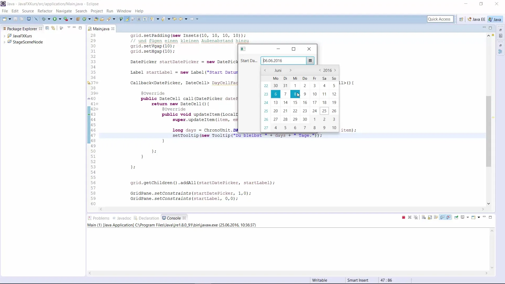This screenshot has width=505, height=284.
Task: Click the New Java Package icon
Action: coord(78,19)
